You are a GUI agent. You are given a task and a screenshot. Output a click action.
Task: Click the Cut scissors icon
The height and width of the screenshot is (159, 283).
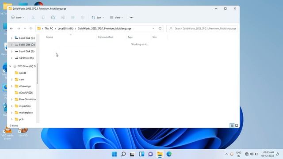[33, 18]
